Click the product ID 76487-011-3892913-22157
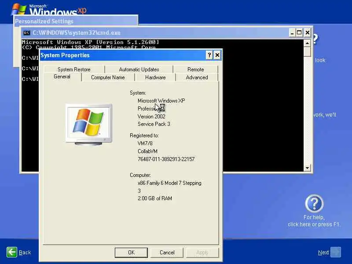 (166, 159)
